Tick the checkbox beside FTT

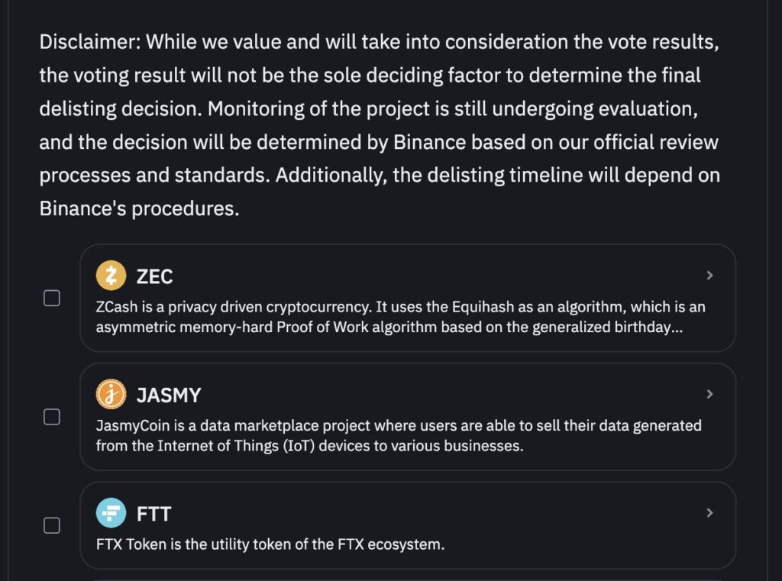click(52, 525)
